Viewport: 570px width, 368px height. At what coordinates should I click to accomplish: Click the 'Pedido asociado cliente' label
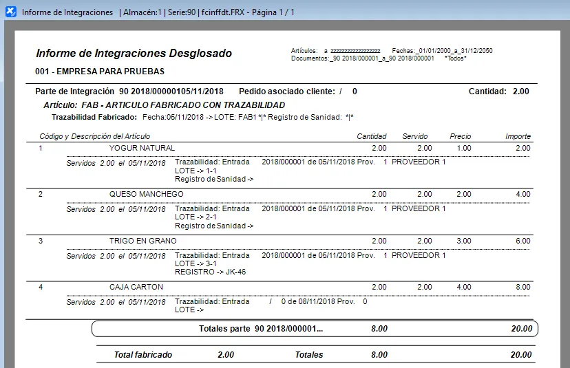click(x=287, y=91)
